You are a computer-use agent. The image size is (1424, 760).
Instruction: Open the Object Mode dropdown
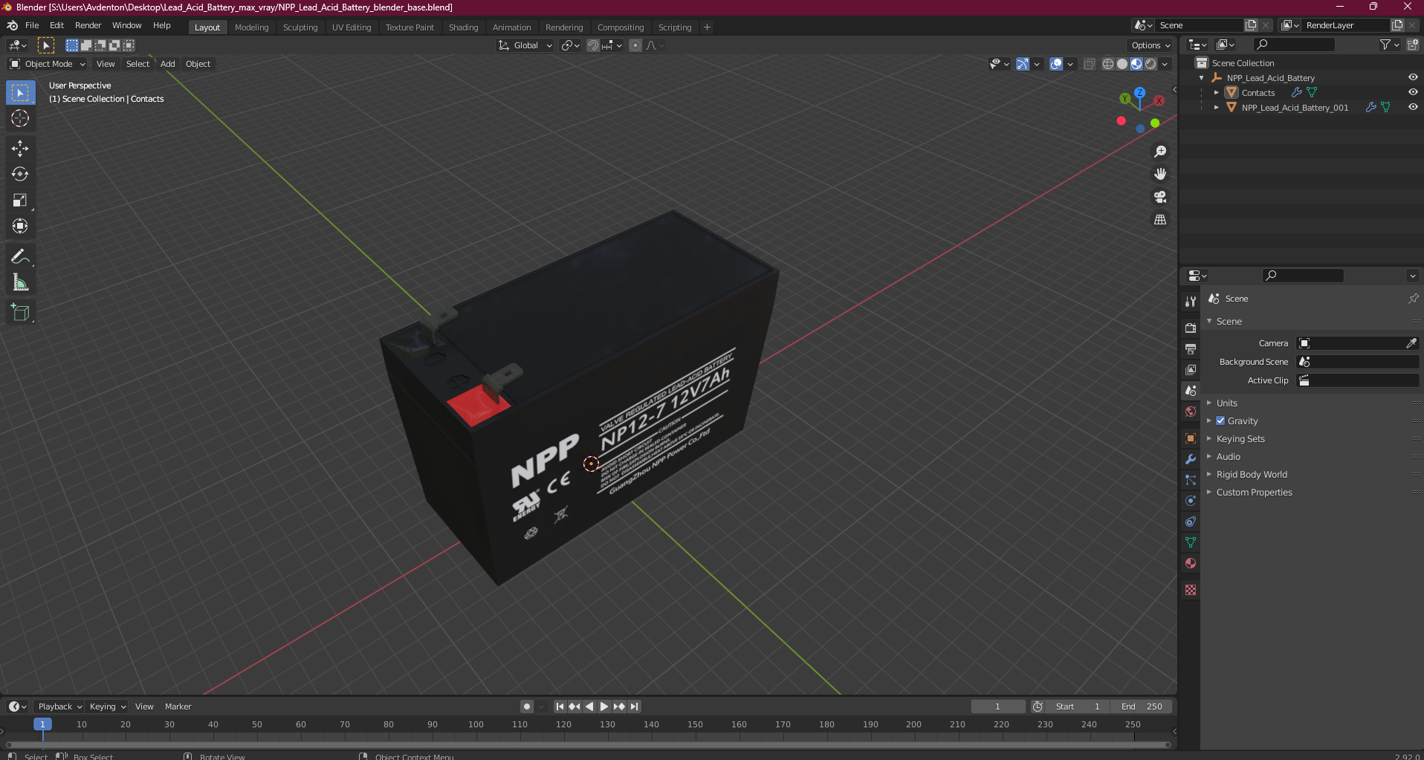point(48,64)
